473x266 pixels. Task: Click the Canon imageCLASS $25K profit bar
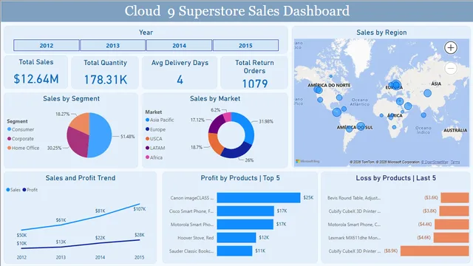click(x=259, y=198)
